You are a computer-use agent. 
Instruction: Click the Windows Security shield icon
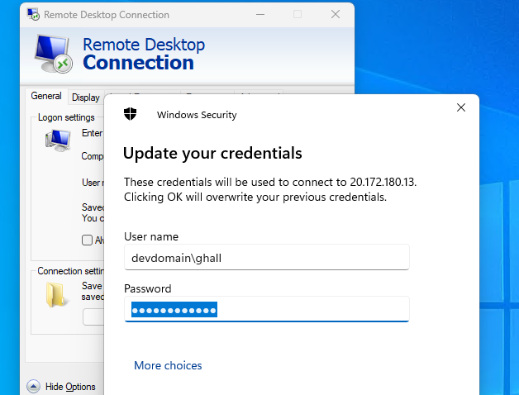pyautogui.click(x=130, y=114)
